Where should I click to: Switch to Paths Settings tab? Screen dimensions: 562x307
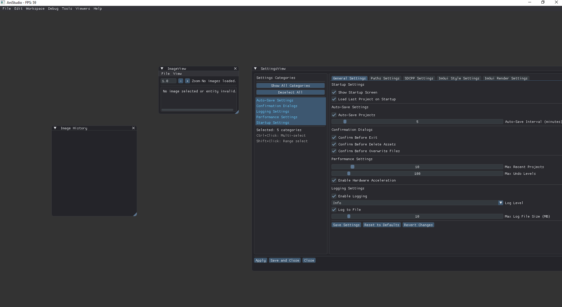tap(385, 78)
